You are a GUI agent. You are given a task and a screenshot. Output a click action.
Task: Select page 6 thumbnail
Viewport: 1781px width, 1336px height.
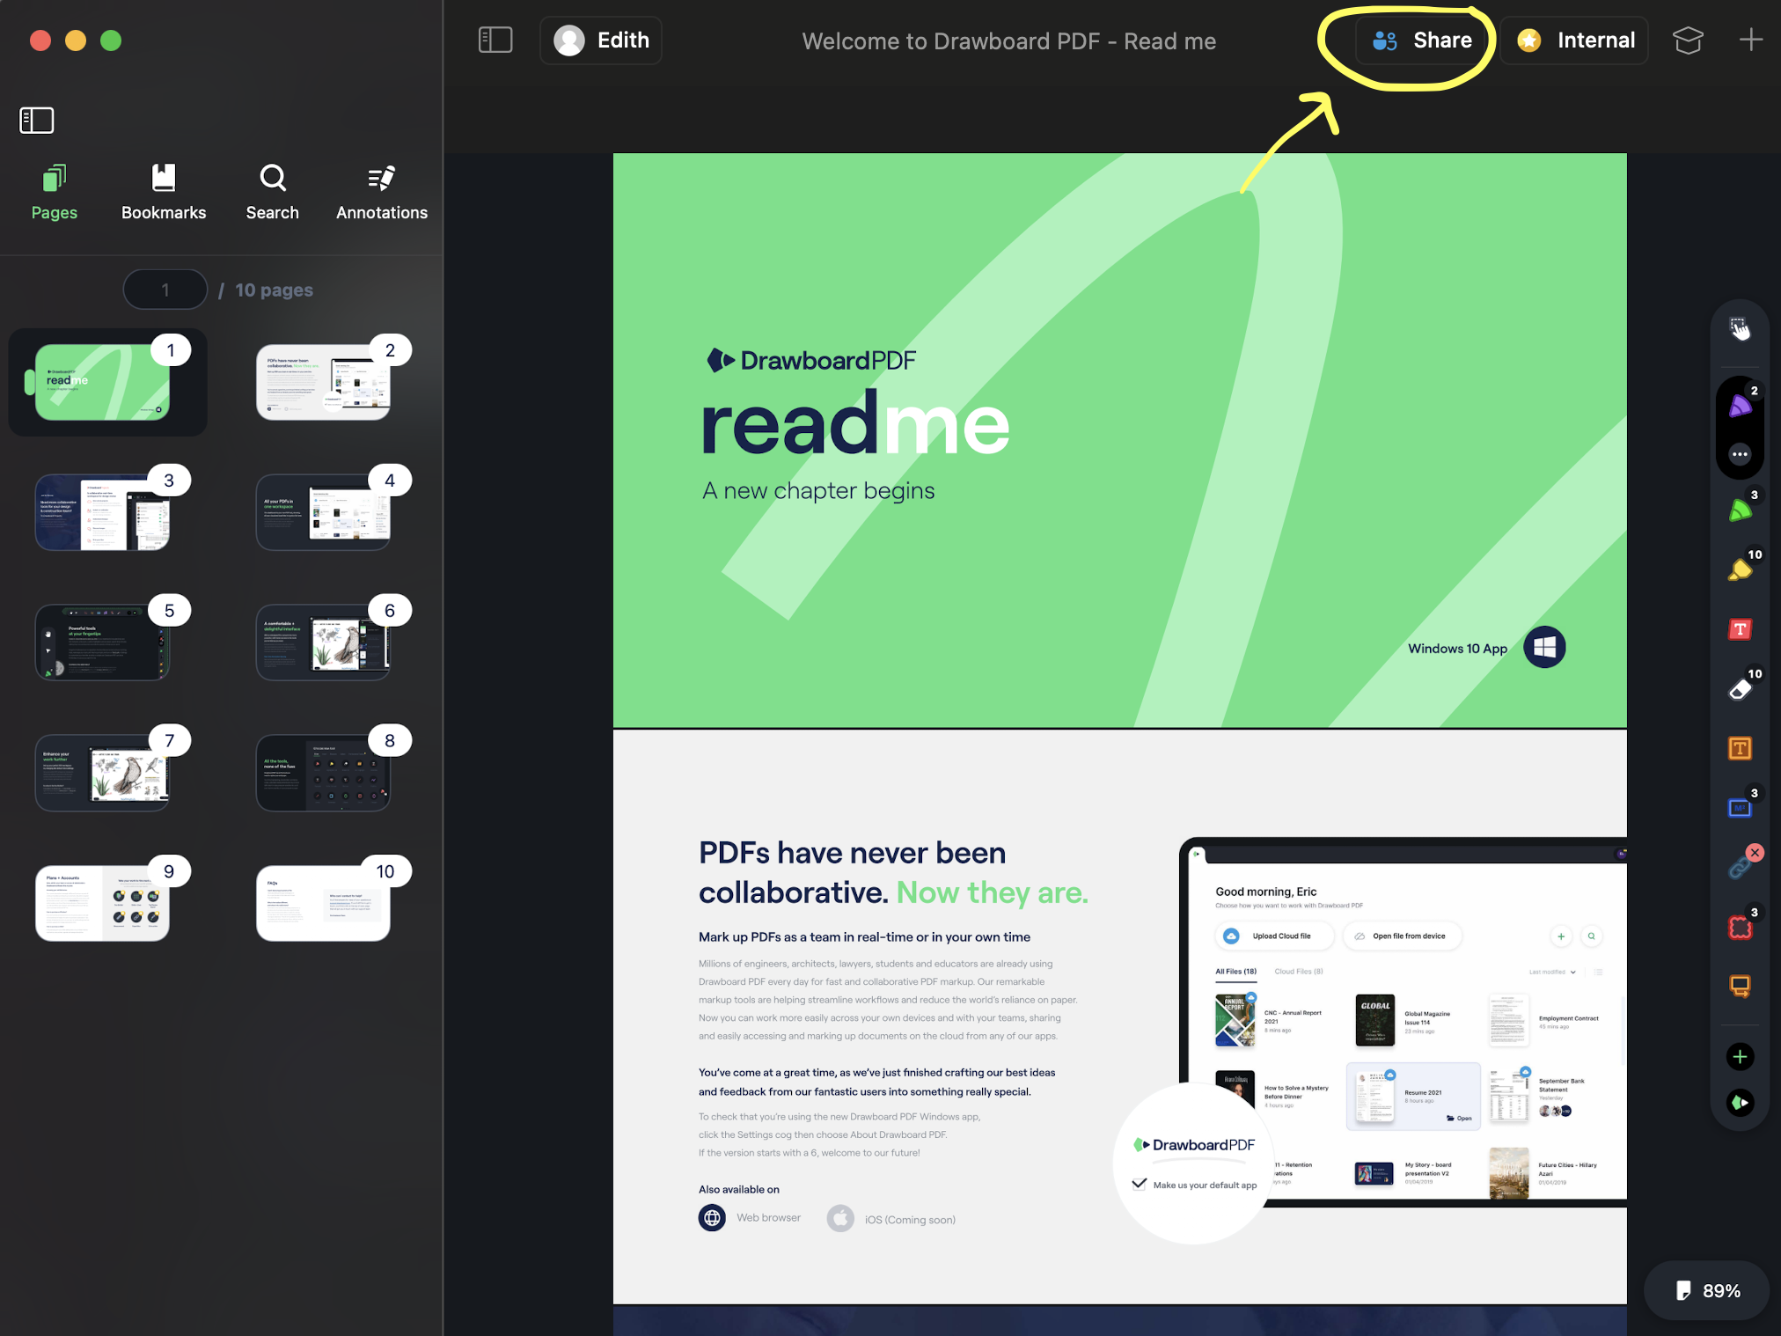pos(323,642)
